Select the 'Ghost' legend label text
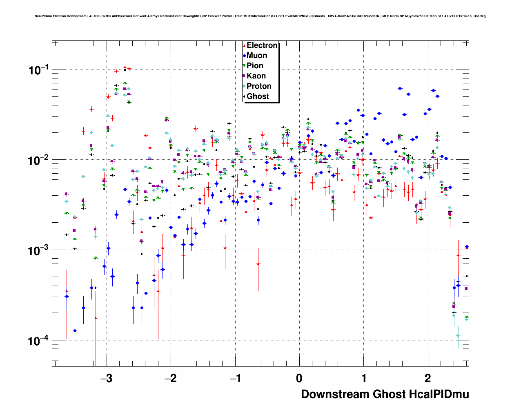Screen dimensions: 521x407 pos(258,96)
